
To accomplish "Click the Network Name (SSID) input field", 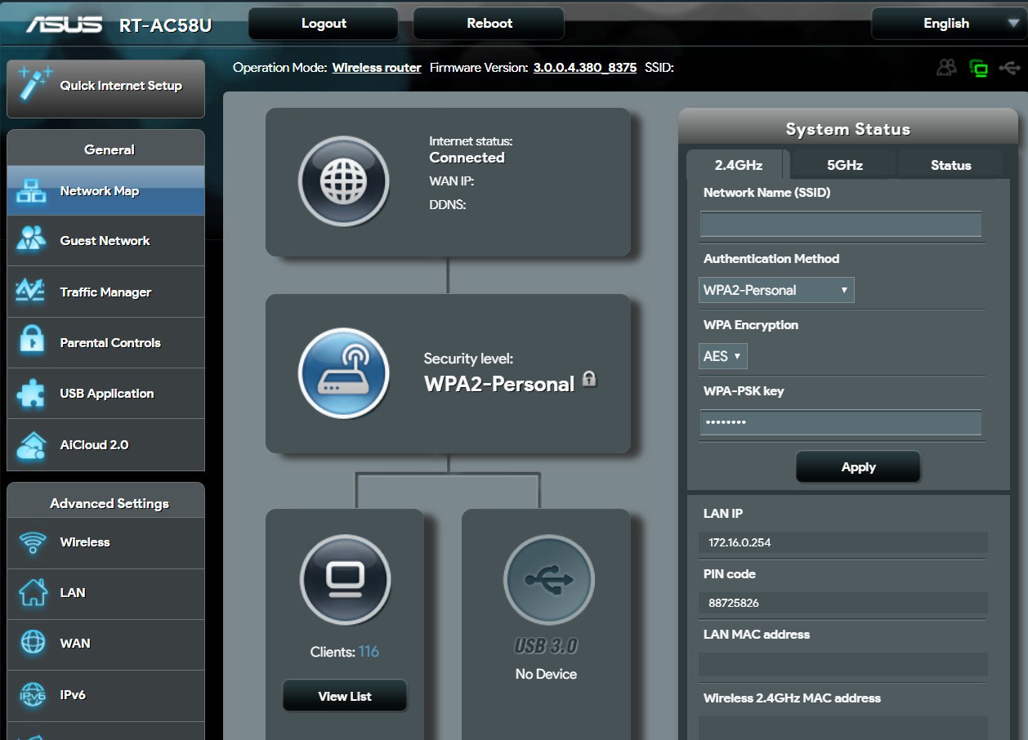I will pos(840,225).
